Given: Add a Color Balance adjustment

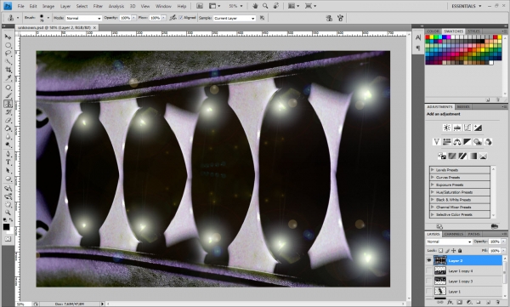Looking at the screenshot, I should click(x=457, y=142).
